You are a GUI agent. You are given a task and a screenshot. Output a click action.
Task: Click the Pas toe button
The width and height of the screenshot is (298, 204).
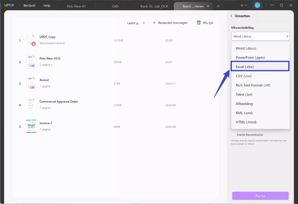click(260, 196)
